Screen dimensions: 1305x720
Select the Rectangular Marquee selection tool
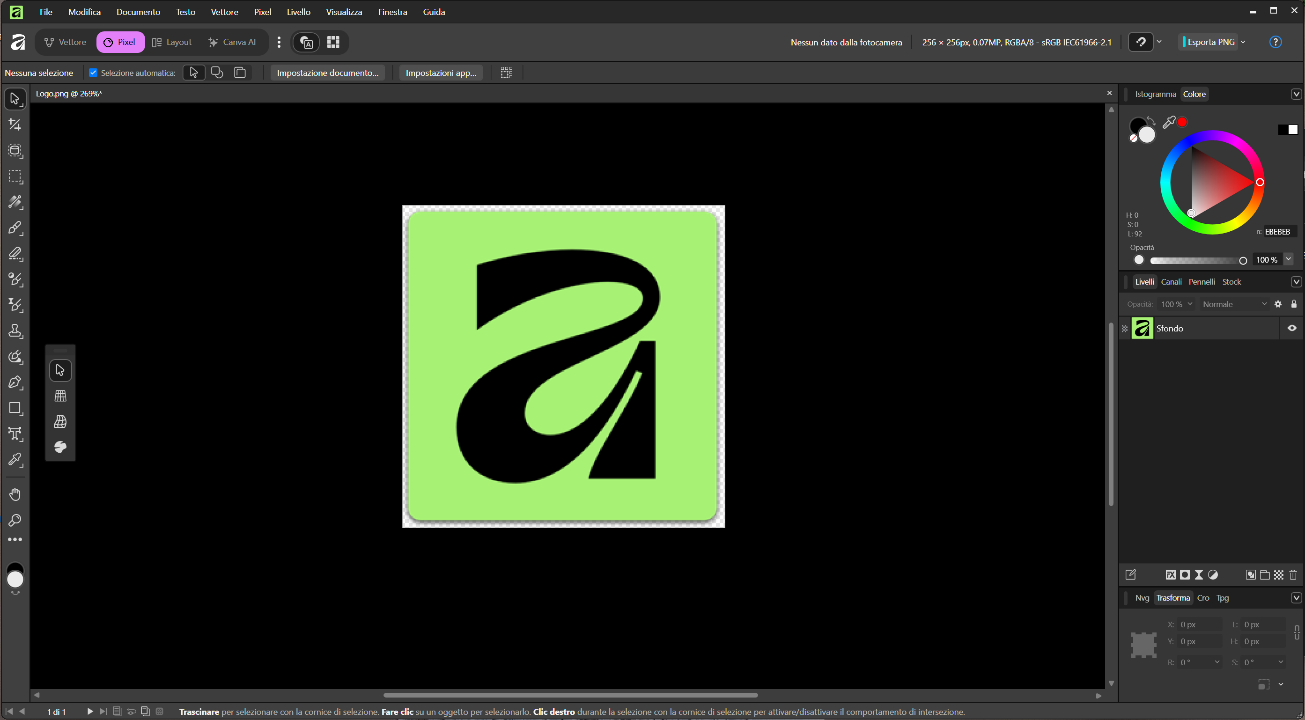(x=15, y=176)
